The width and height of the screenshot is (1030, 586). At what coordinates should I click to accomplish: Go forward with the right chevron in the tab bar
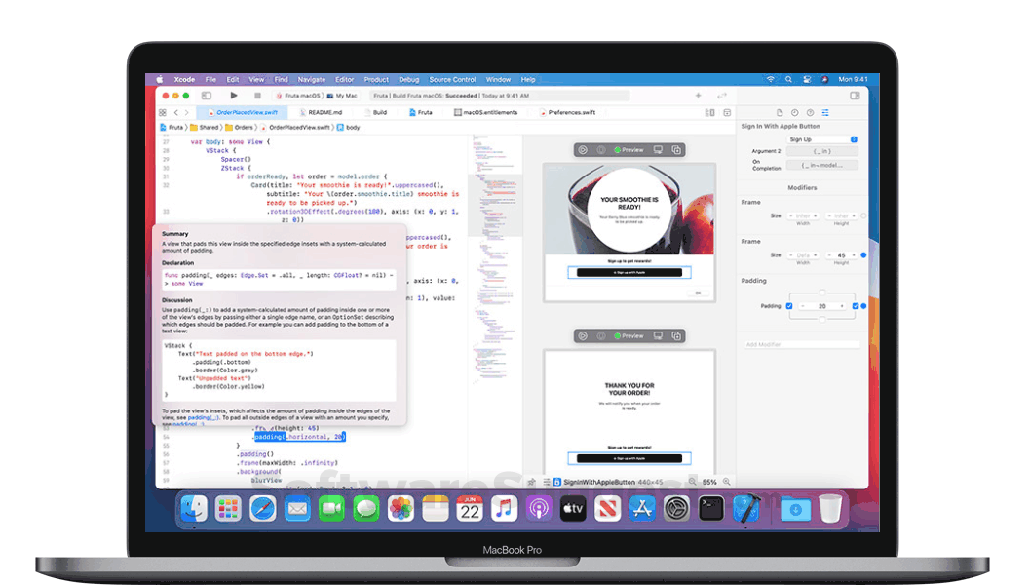click(x=186, y=112)
